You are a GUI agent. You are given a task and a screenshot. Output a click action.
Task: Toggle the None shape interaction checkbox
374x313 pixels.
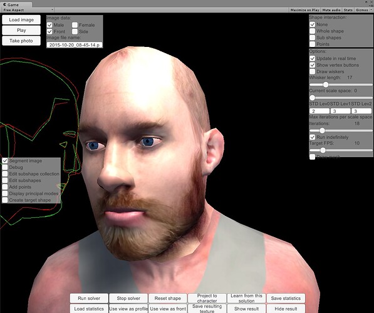[313, 24]
